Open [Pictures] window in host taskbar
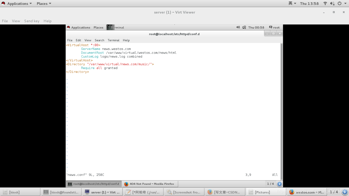349x196 pixels. click(x=266, y=192)
